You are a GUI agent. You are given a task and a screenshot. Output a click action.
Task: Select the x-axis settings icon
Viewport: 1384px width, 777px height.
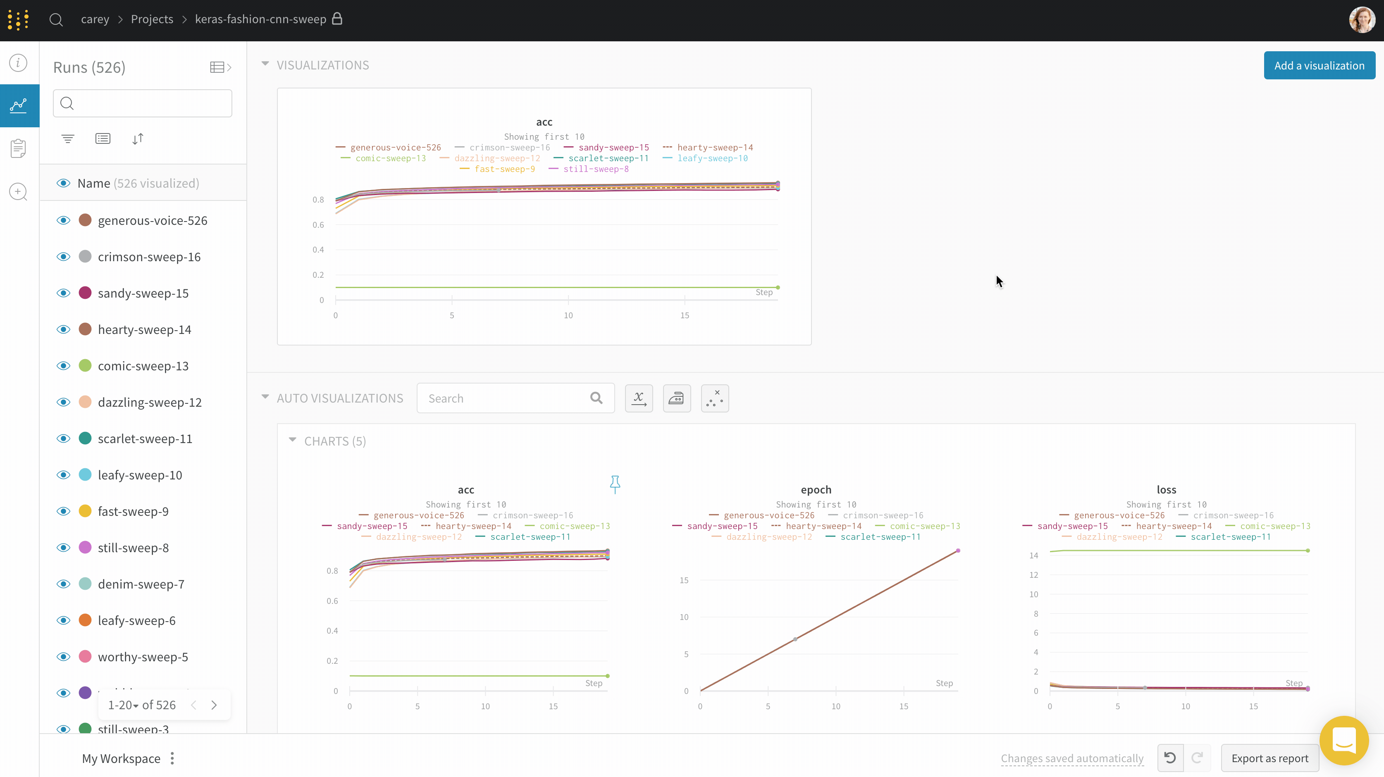point(639,398)
